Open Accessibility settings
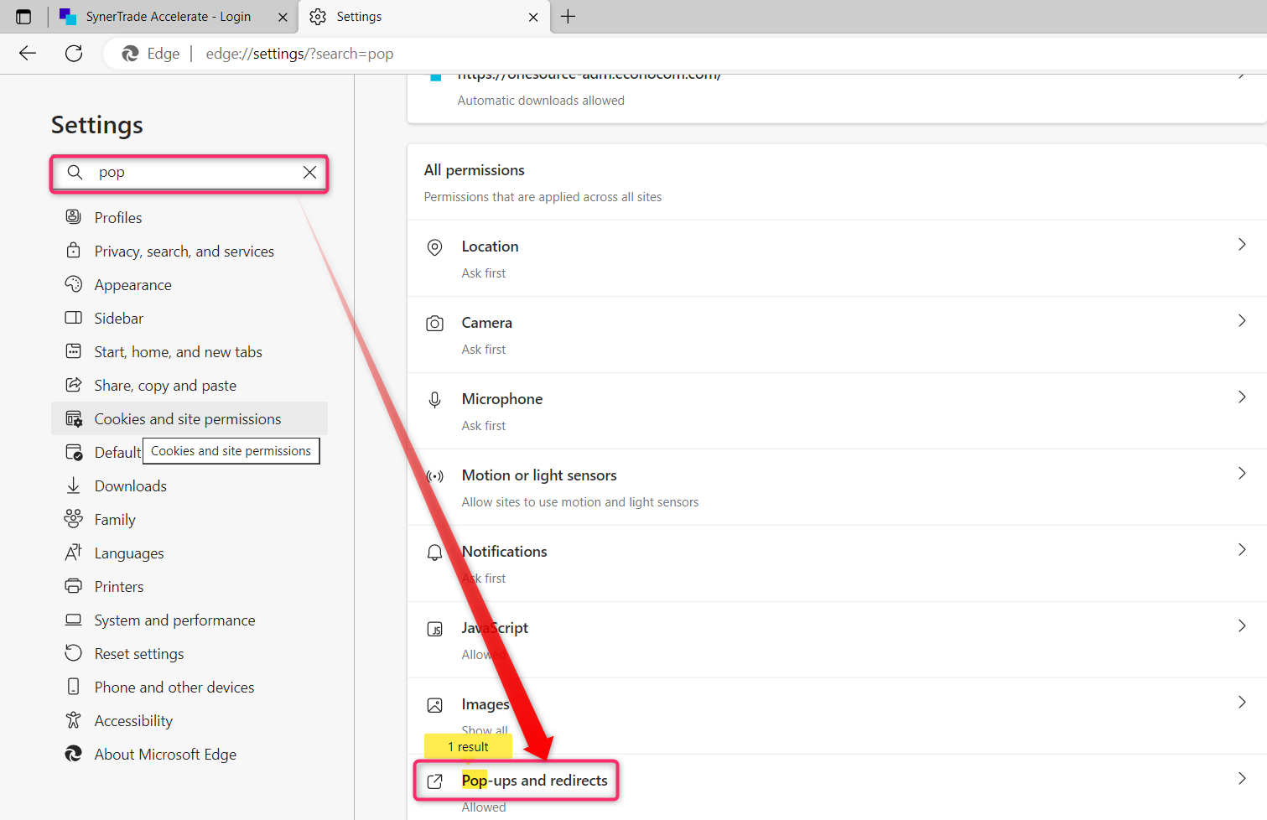1267x820 pixels. 190,721
